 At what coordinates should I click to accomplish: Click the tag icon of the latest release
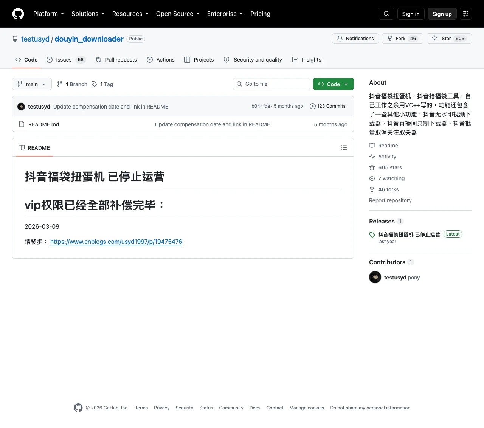click(x=372, y=235)
